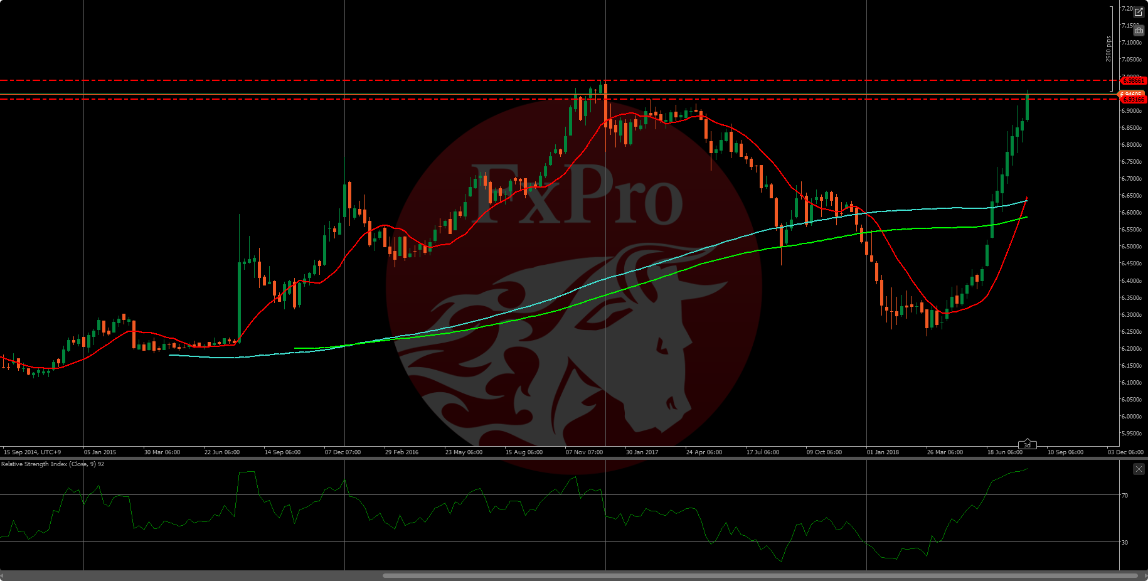Click the RSI 30 level label

pyautogui.click(x=1125, y=543)
